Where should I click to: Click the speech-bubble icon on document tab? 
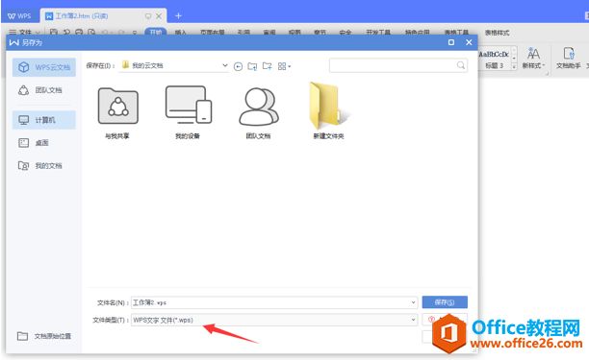pyautogui.click(x=148, y=16)
